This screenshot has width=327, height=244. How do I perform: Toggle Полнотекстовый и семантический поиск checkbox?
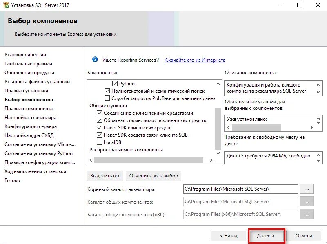pos(107,91)
